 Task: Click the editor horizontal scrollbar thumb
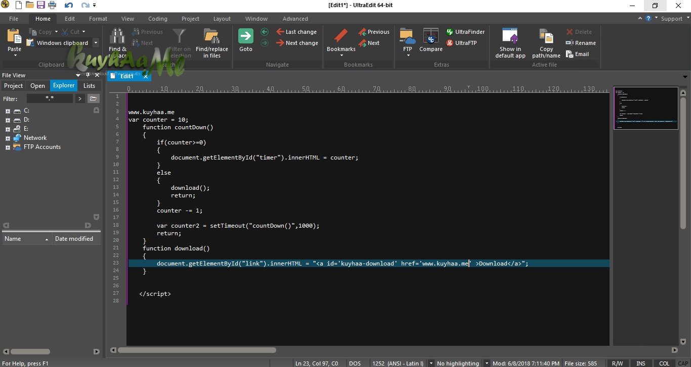click(x=197, y=350)
